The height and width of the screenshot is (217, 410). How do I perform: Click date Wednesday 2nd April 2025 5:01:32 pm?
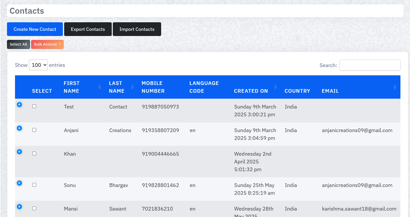point(253,162)
